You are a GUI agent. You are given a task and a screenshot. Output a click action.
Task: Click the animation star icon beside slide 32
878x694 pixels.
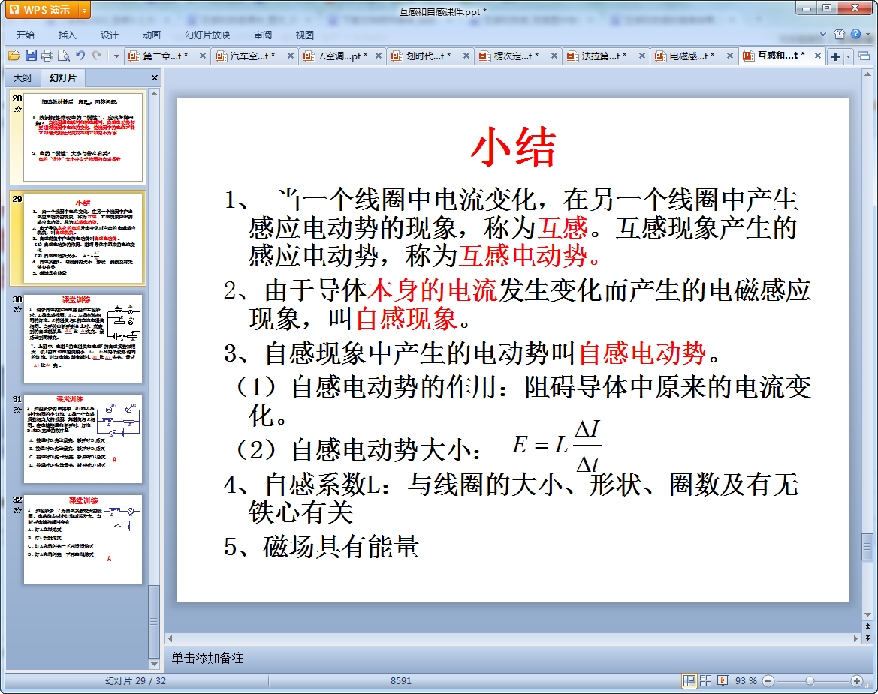point(17,511)
